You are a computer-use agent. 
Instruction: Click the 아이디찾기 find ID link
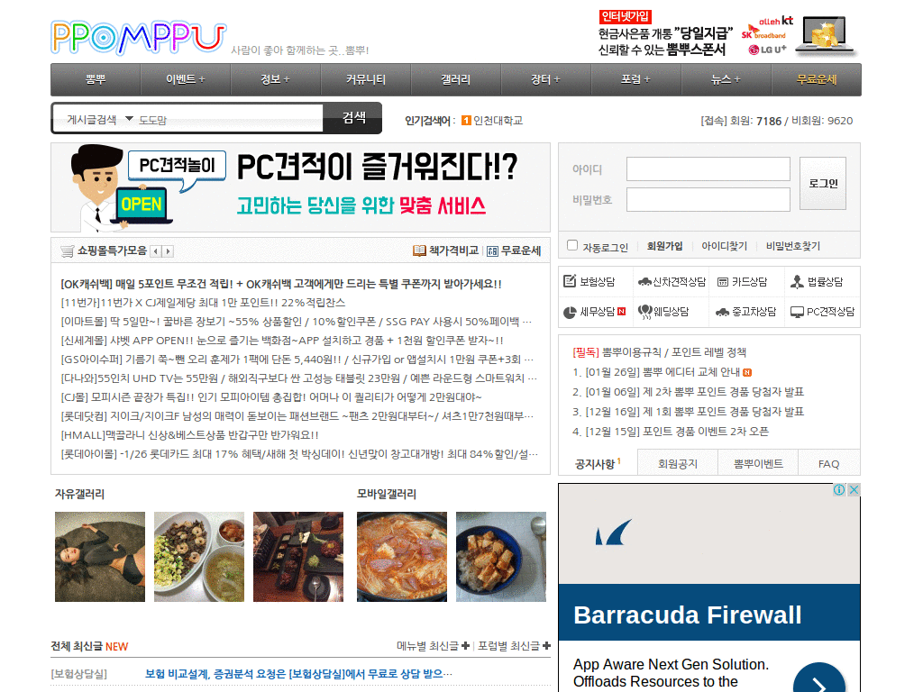[x=724, y=246]
